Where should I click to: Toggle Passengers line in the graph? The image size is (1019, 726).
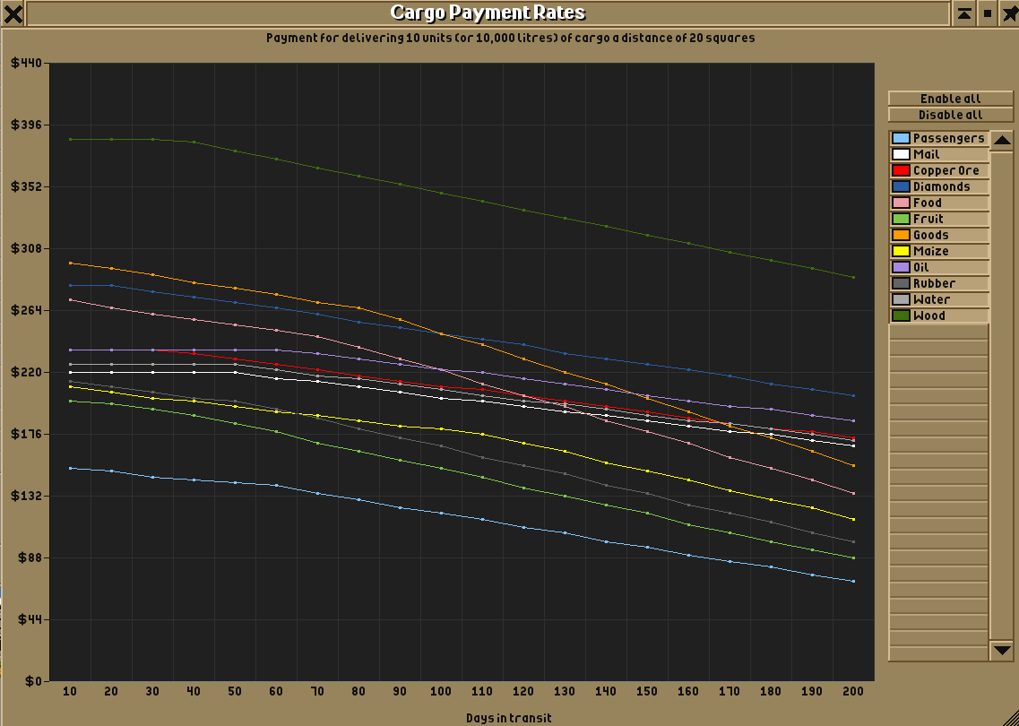pos(939,138)
